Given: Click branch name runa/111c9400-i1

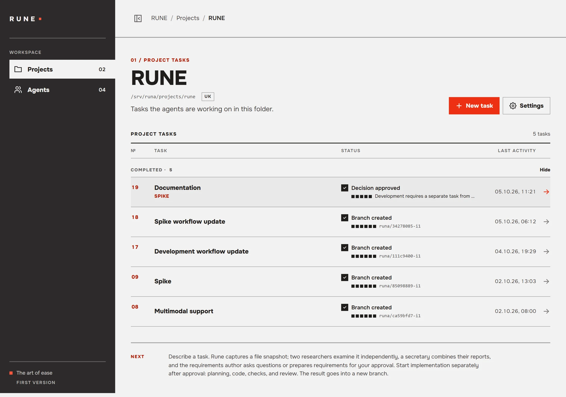Looking at the screenshot, I should (400, 256).
